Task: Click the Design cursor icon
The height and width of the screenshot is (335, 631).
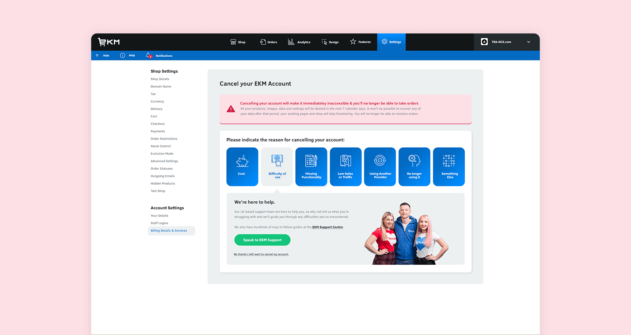Action: point(324,42)
